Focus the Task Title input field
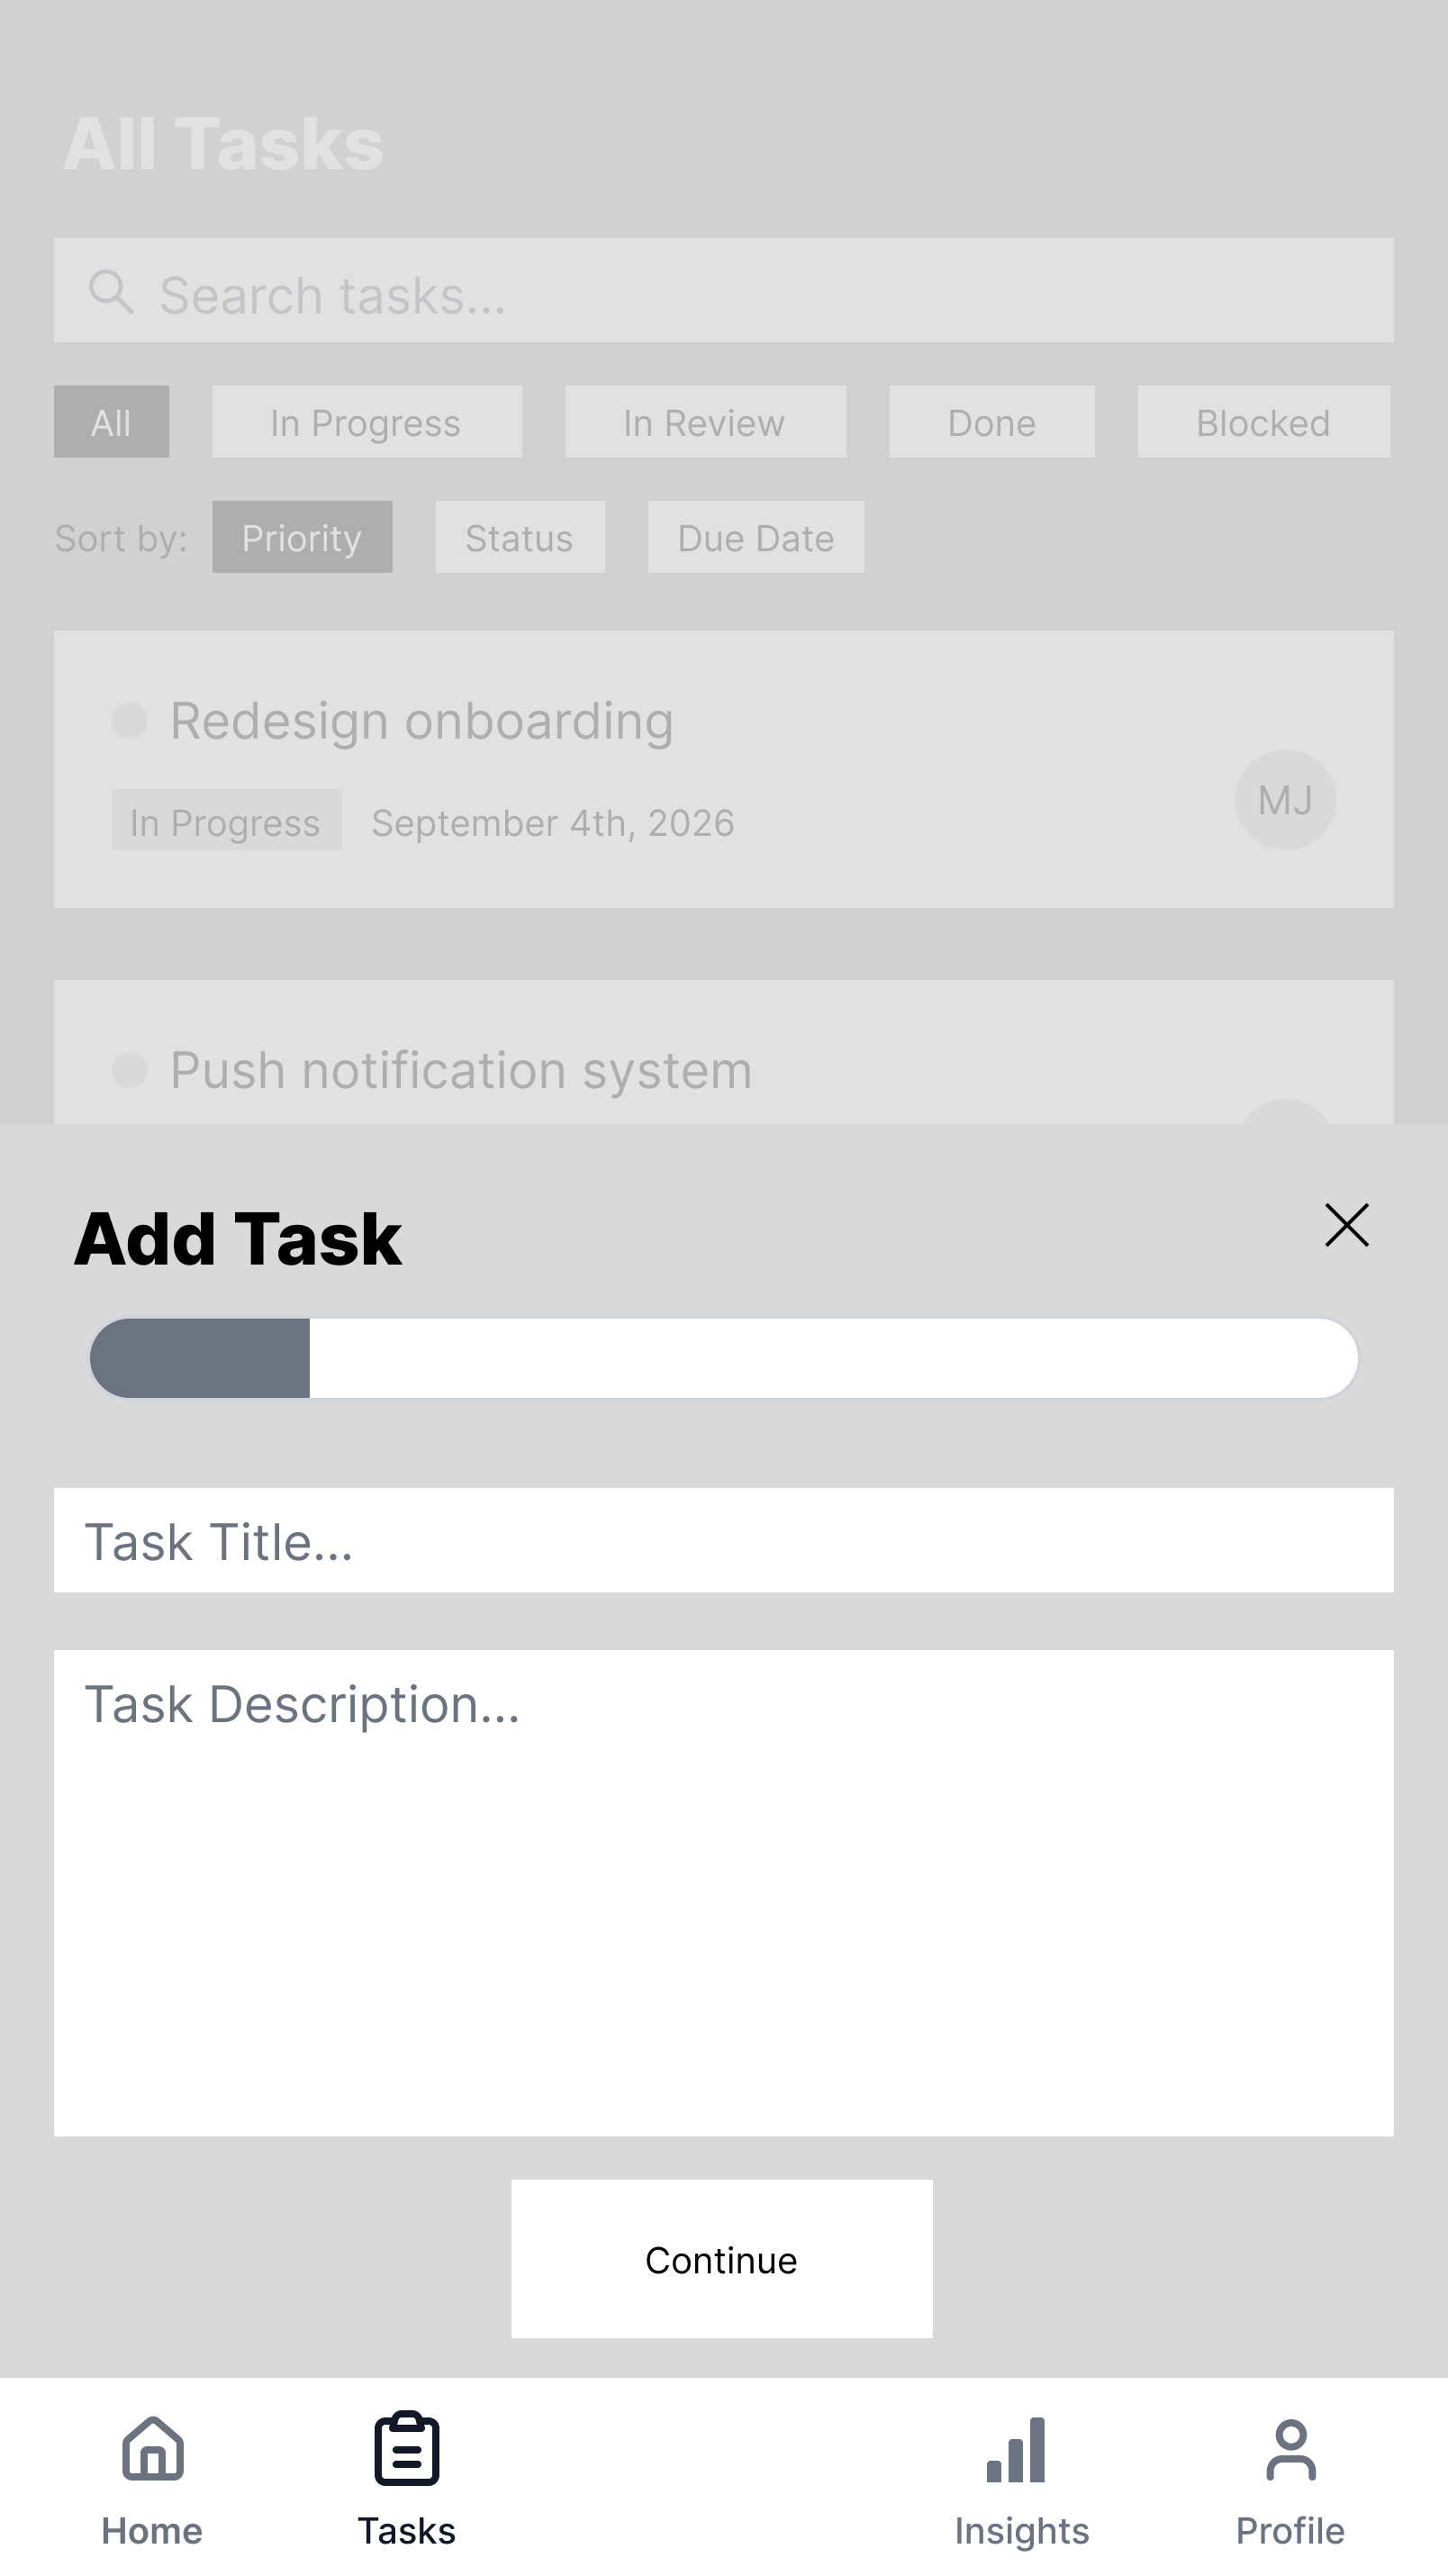The height and width of the screenshot is (2576, 1448). point(724,1540)
